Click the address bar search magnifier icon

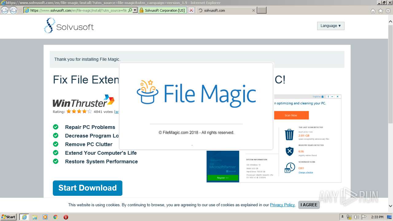[x=130, y=10]
